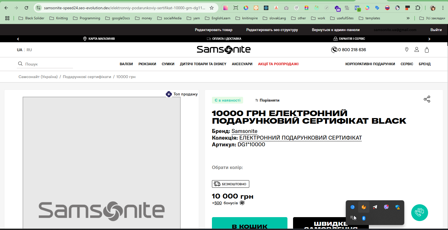Open the РЮКЗАКИ menu item
This screenshot has height=230, width=448.
pos(147,64)
